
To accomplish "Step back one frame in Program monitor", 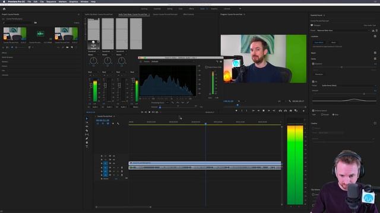I will 258,111.
